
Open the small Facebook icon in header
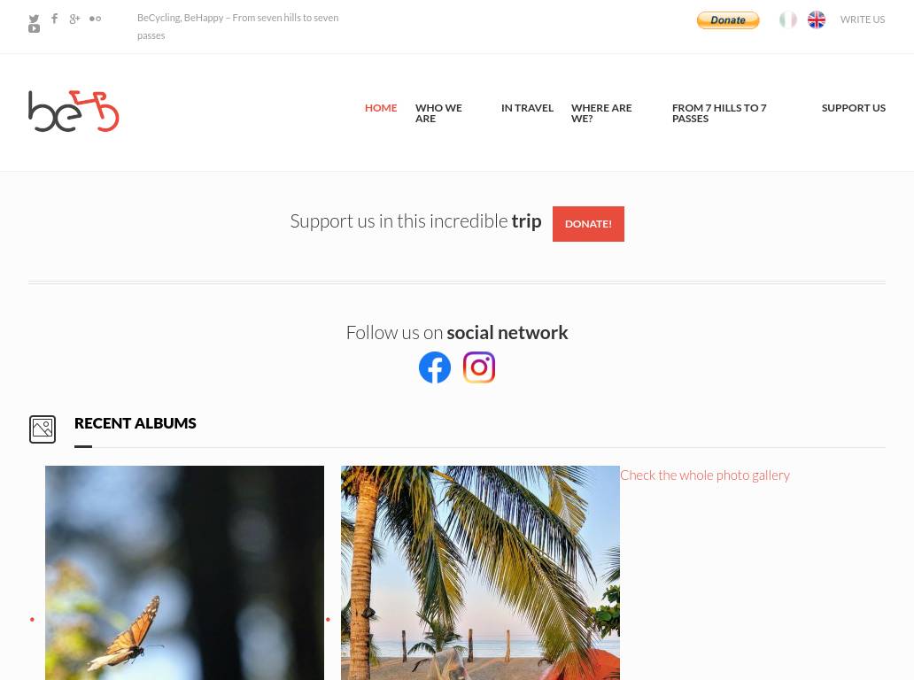point(54,18)
